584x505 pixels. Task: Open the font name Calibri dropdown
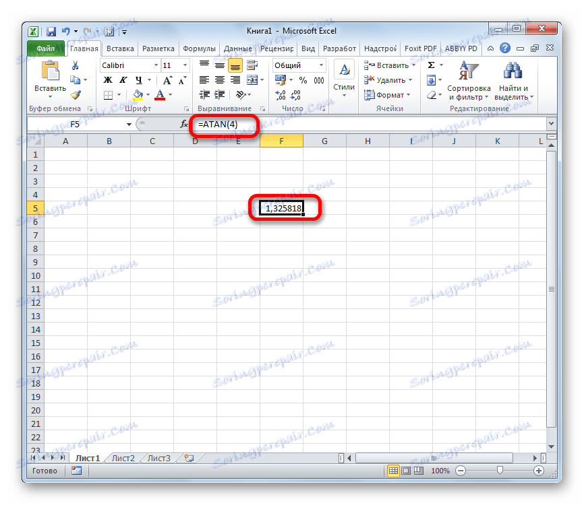pos(154,65)
